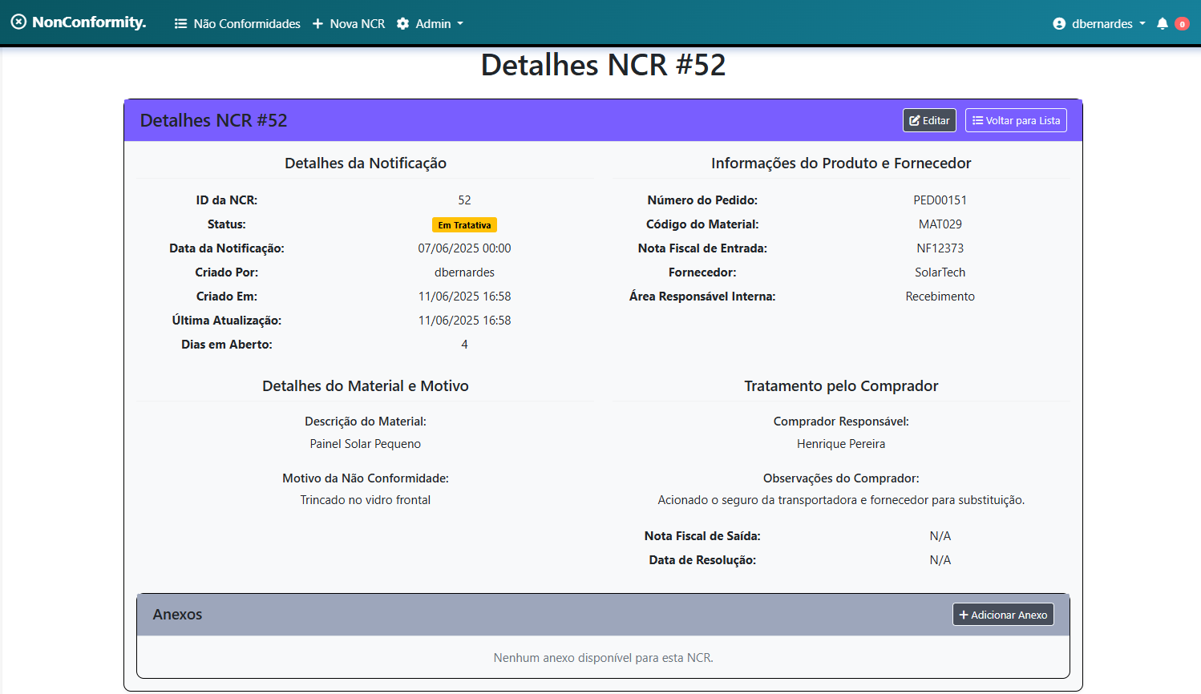Click the list icon on Voltar para Lista

[x=977, y=121]
